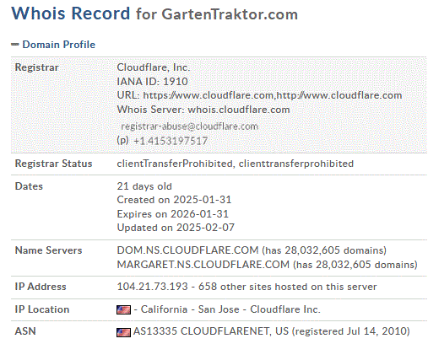Open MARGARET.NS.CLOUDFLARE.COM name server
Image resolution: width=428 pixels, height=344 pixels.
(x=203, y=265)
